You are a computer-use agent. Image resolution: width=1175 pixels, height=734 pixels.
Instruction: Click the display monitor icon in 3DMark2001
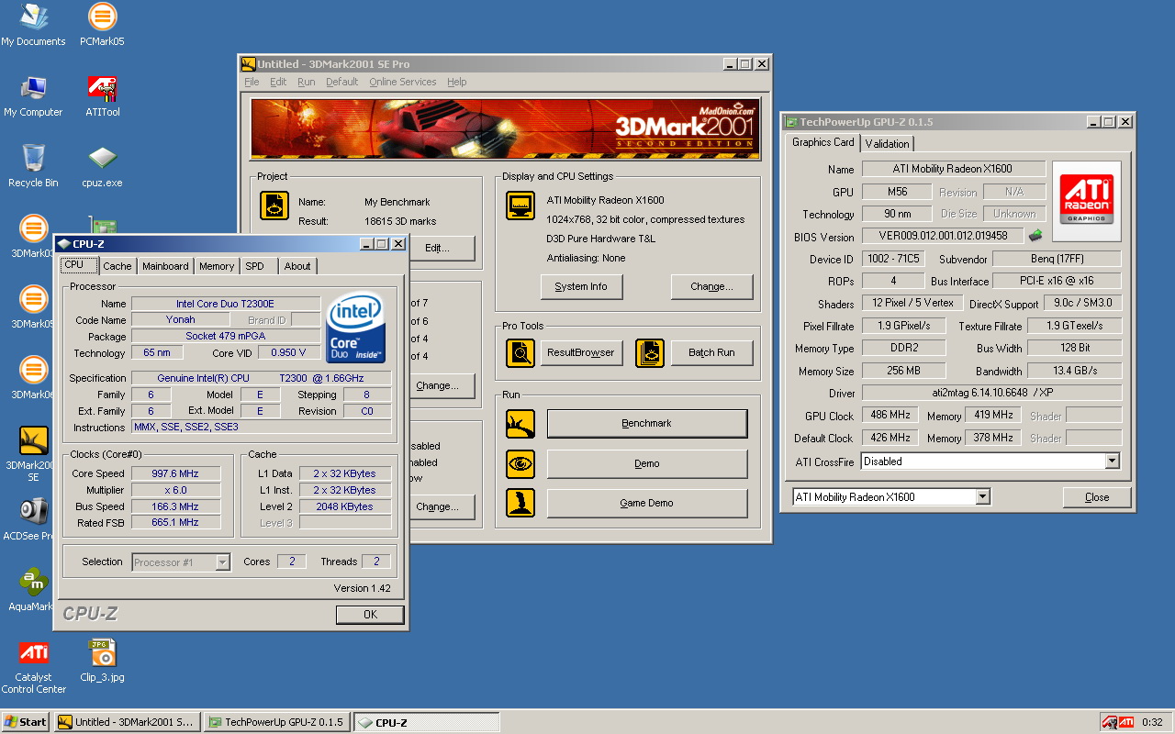520,206
